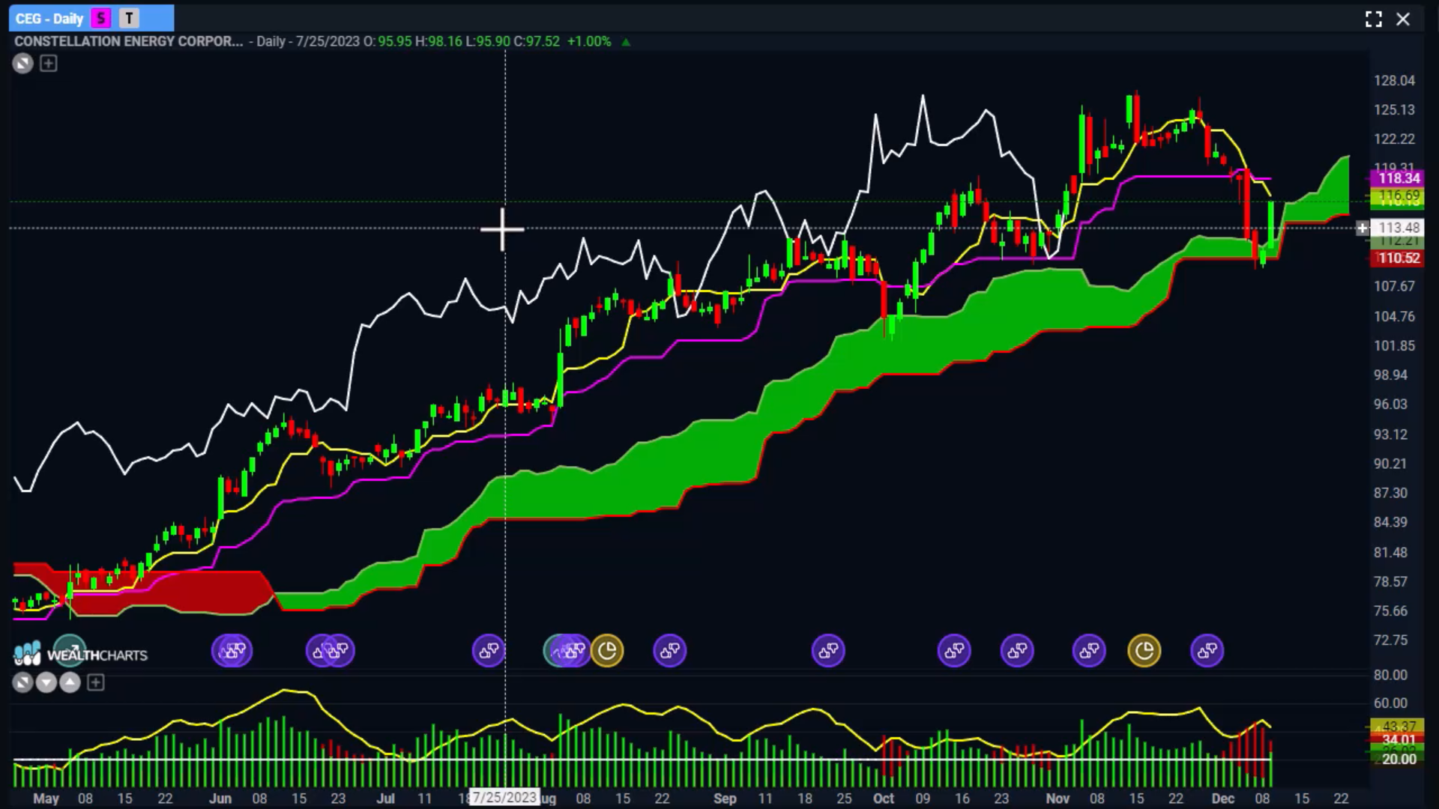Open the late November thumbs rating marker
Image resolution: width=1439 pixels, height=809 pixels.
click(1207, 651)
